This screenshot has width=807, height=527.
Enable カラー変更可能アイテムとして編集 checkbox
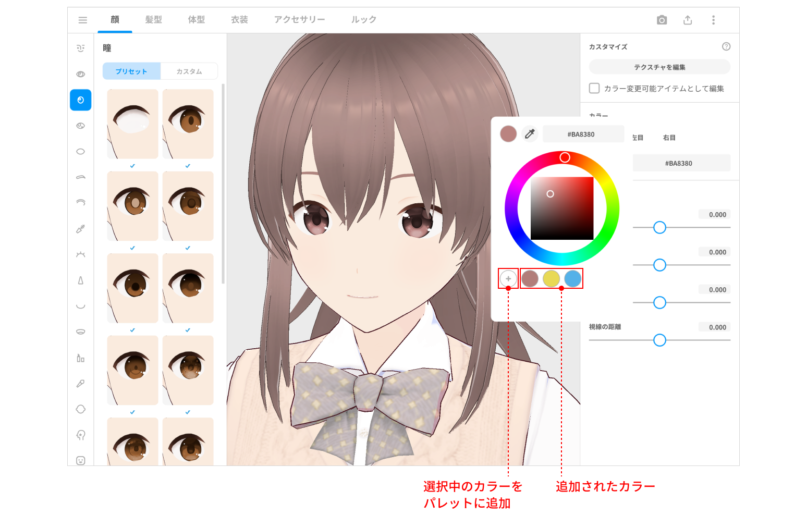tap(594, 88)
